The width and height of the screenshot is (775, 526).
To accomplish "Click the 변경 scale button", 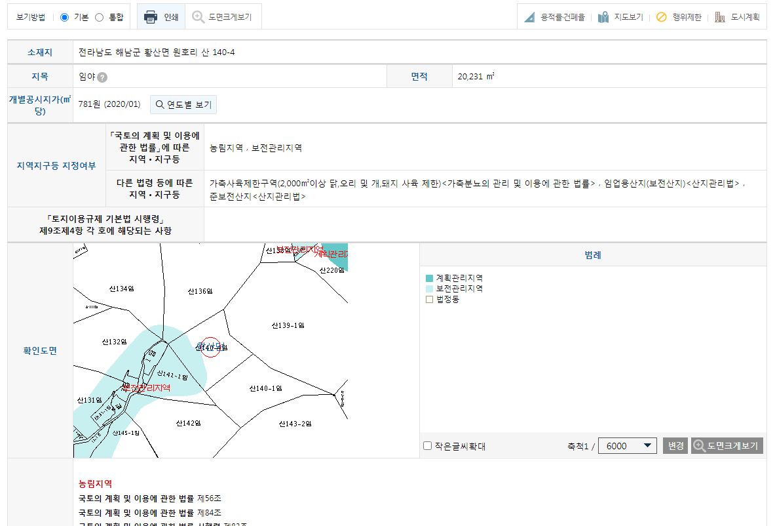I will 675,446.
